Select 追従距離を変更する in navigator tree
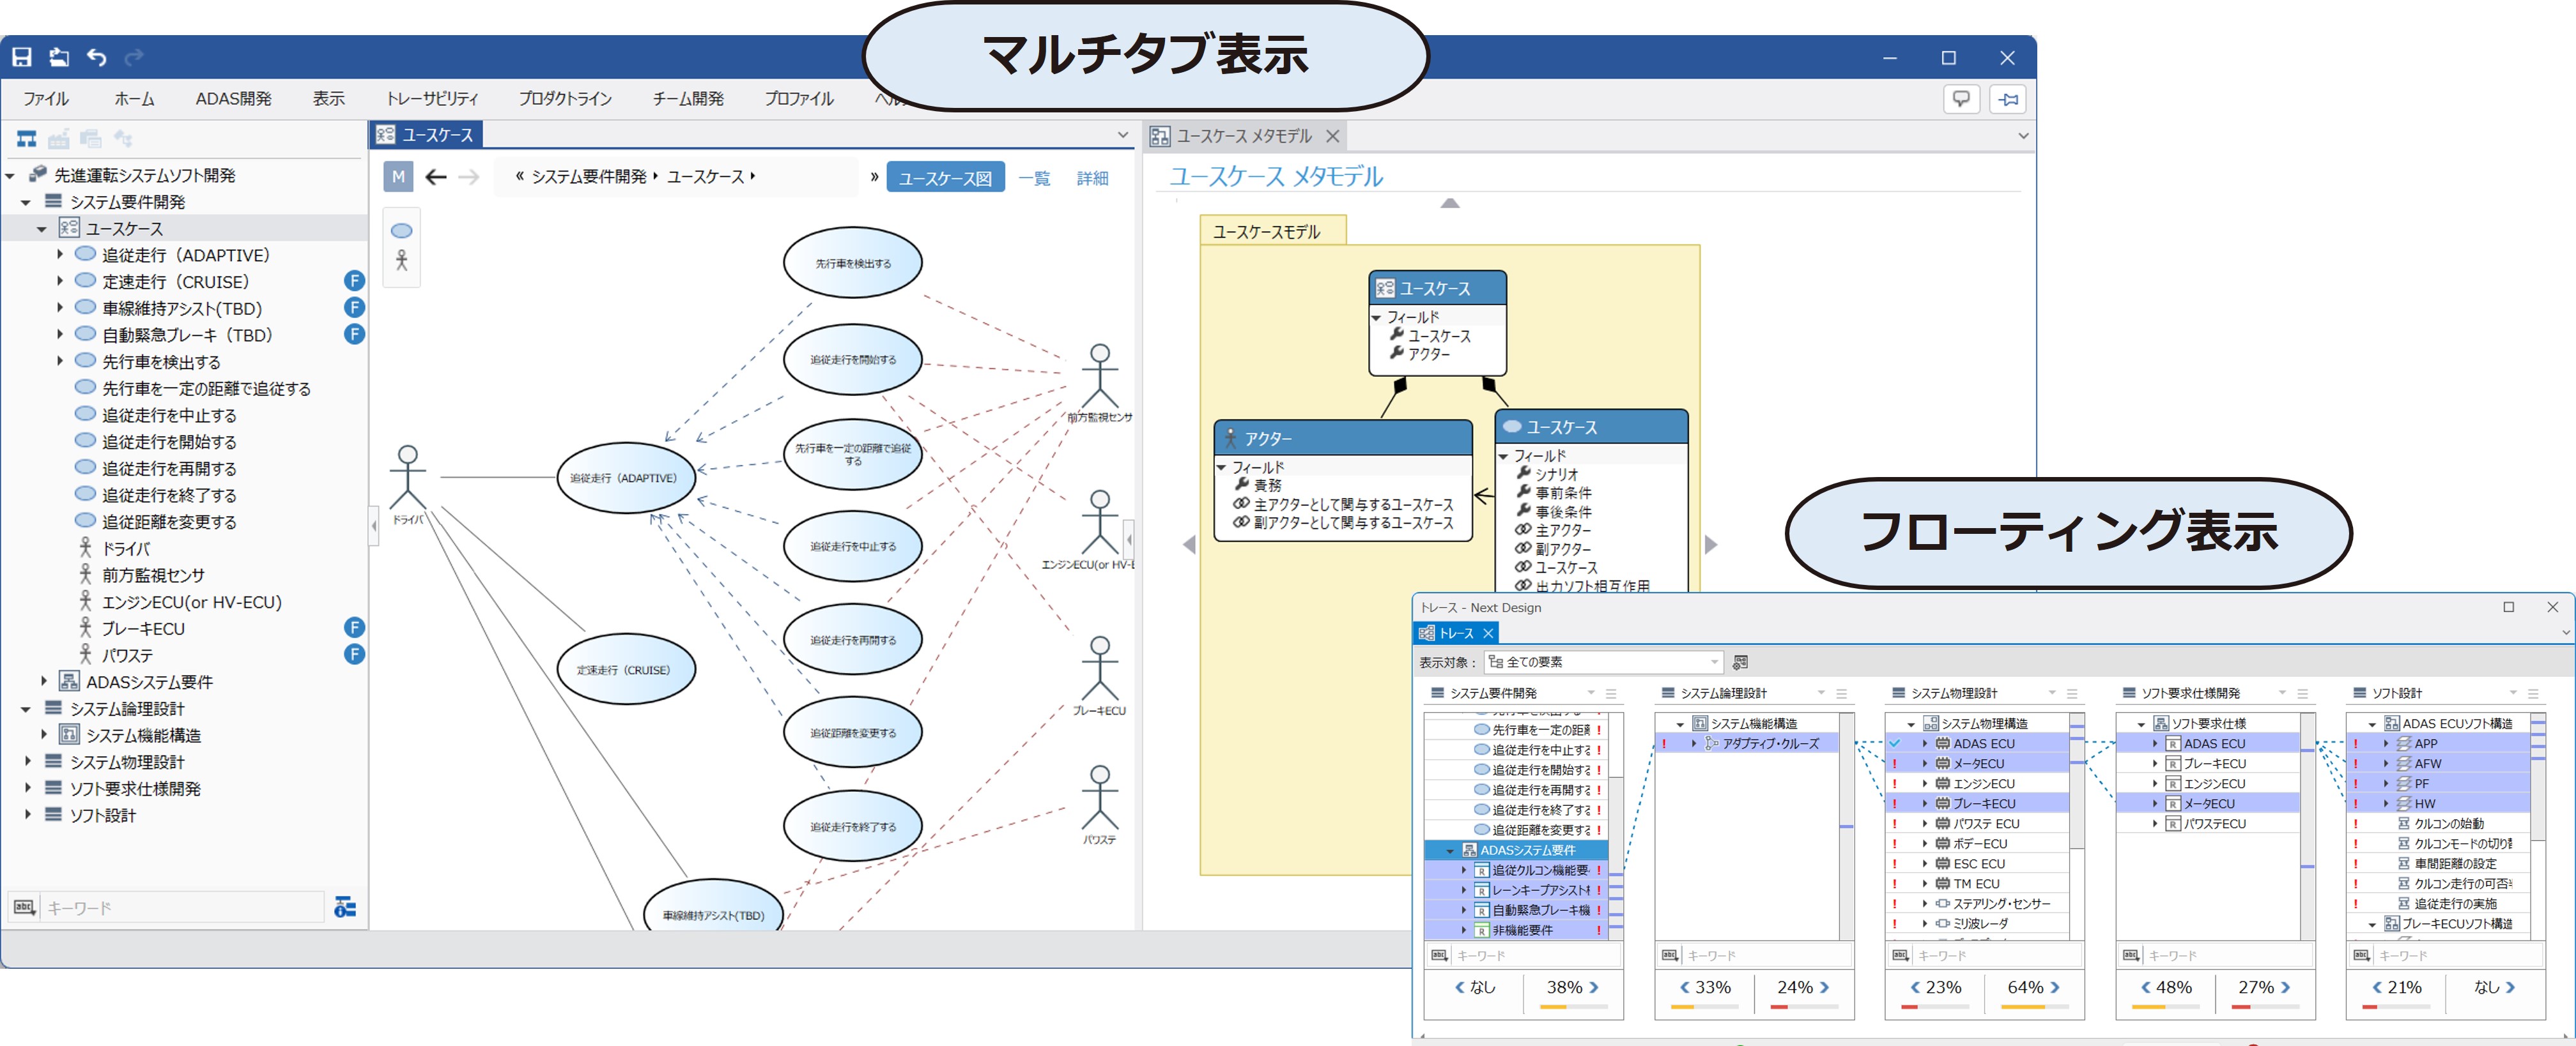The height and width of the screenshot is (1046, 2576). [169, 522]
